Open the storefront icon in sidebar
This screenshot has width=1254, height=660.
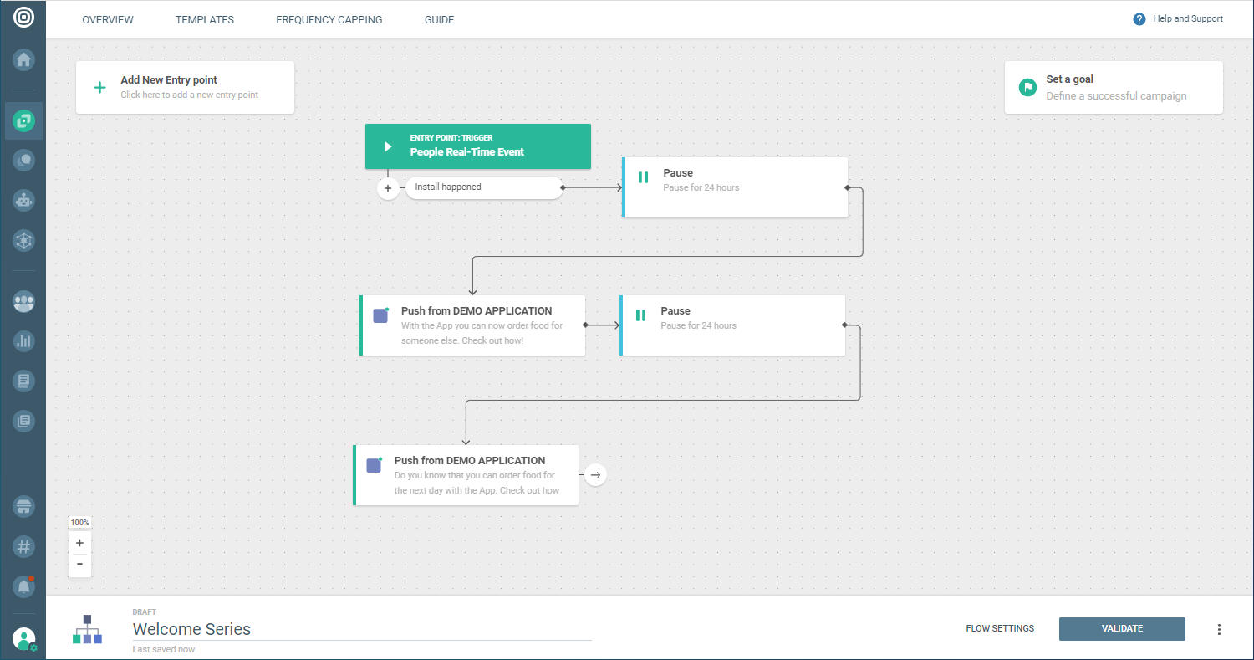click(x=23, y=506)
